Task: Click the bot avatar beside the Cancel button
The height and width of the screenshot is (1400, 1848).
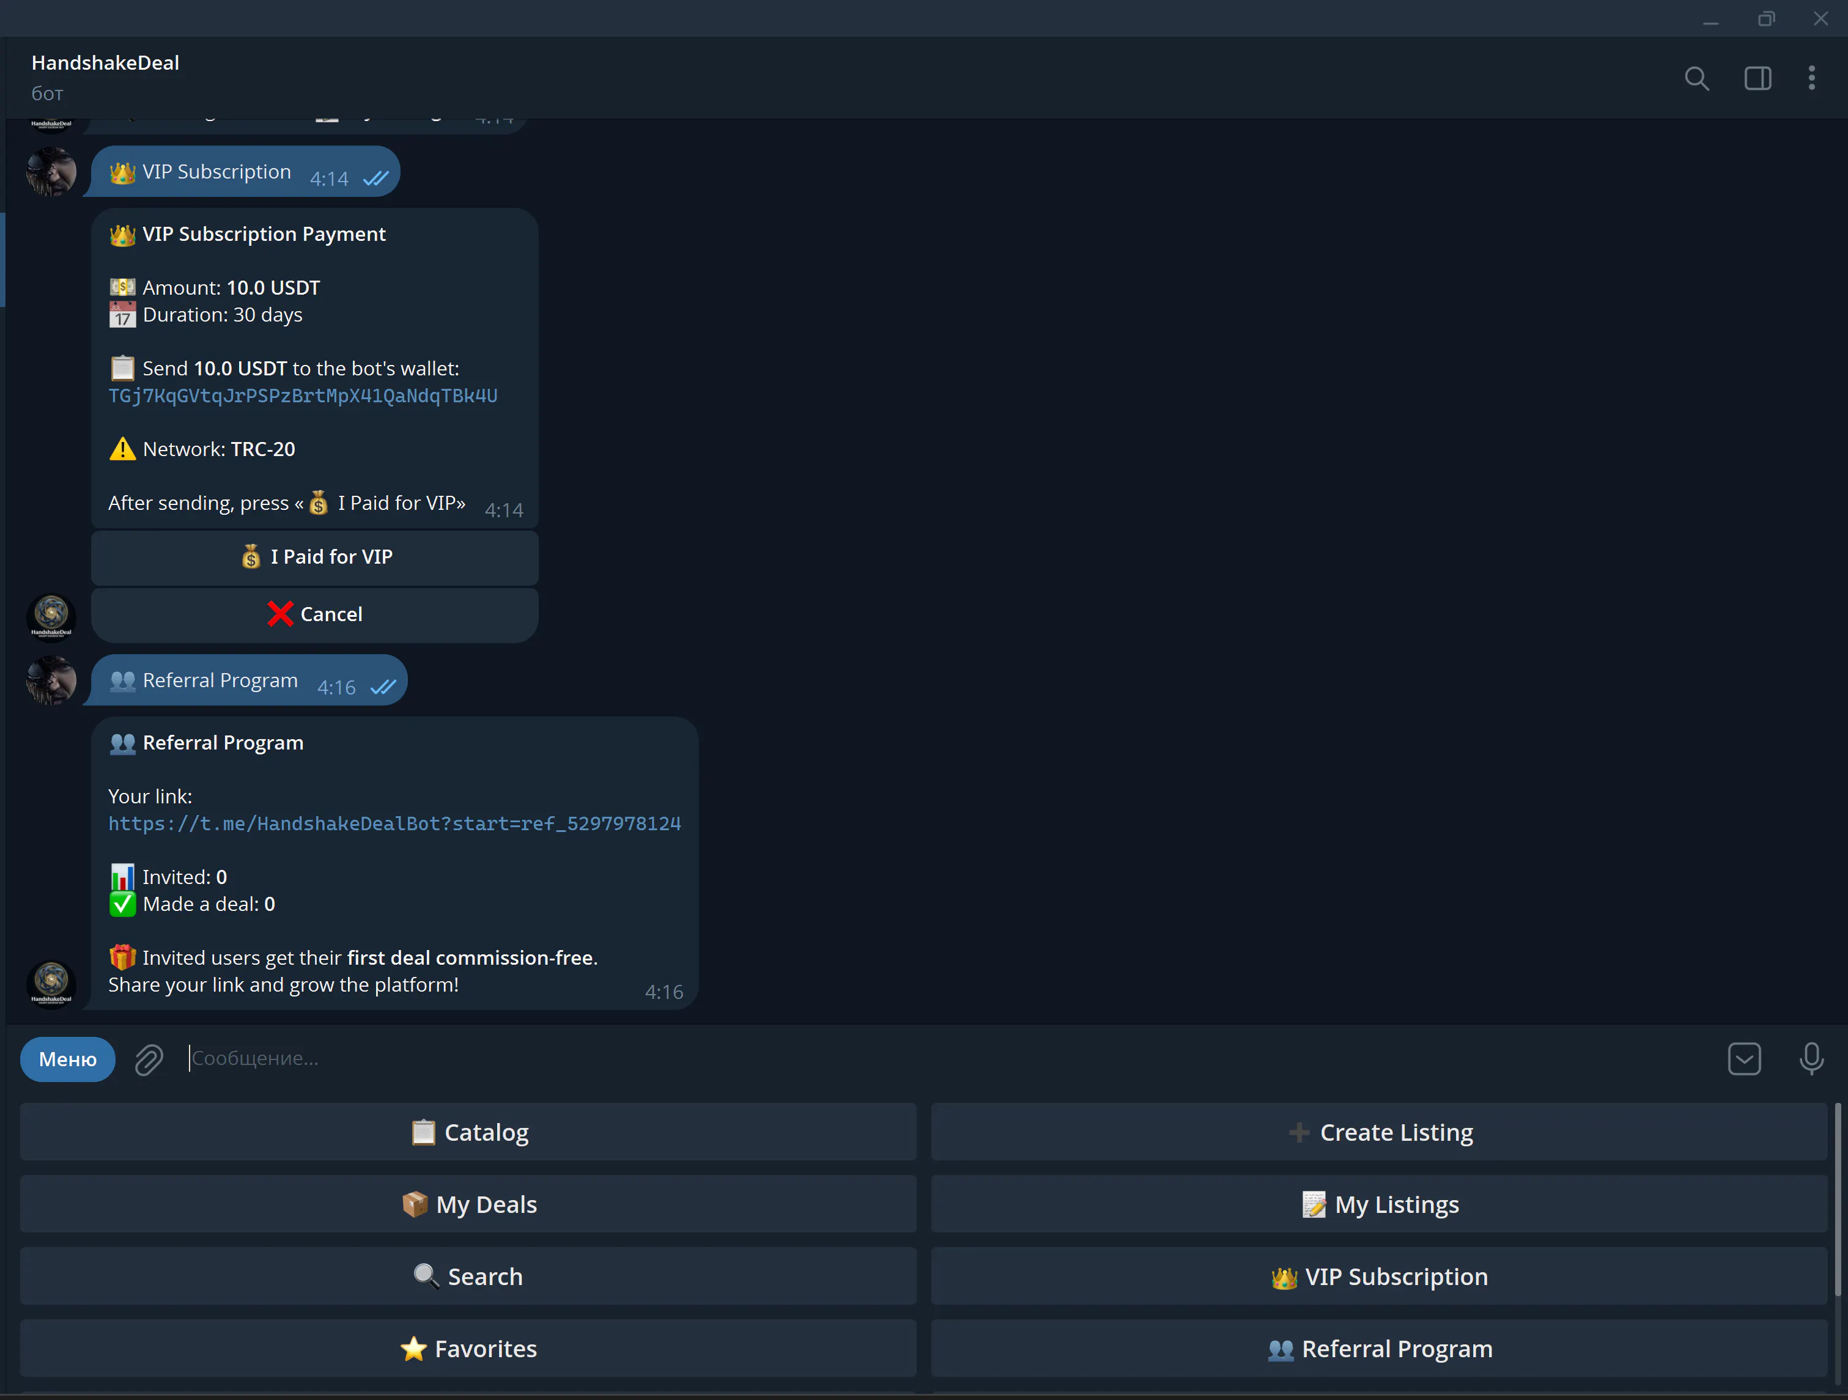Action: [x=51, y=618]
